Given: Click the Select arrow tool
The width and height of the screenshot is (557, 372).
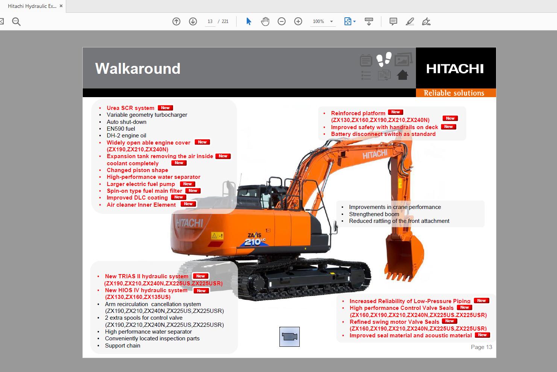Looking at the screenshot, I should coord(248,21).
